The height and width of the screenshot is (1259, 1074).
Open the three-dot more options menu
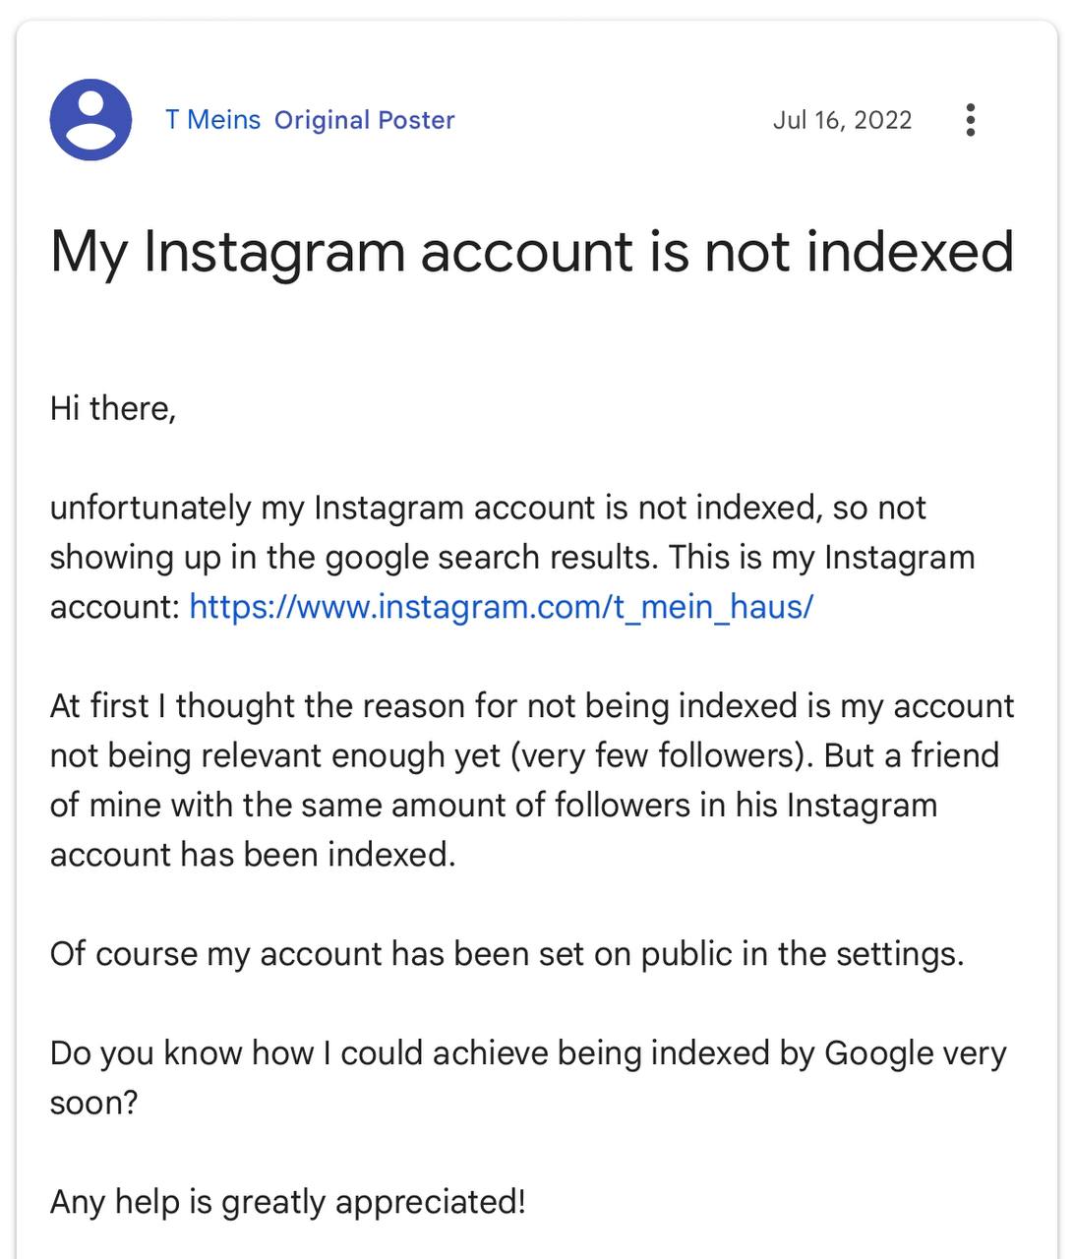pyautogui.click(x=970, y=120)
